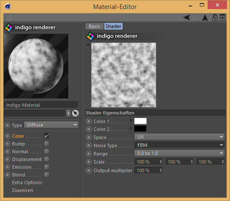230x201 pixels.
Task: Click the back navigation arrow icon
Action: tap(186, 18)
